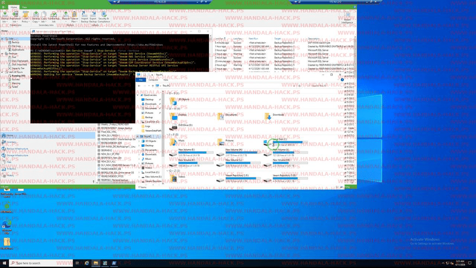Click the Export Backup ribbon icon

(93, 17)
